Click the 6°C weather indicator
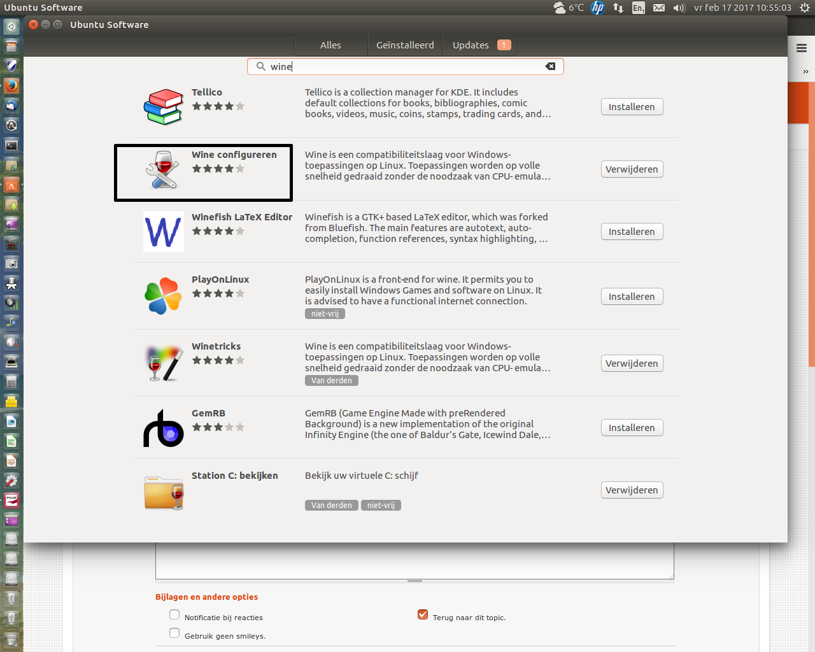Viewport: 815px width, 652px height. pyautogui.click(x=569, y=8)
